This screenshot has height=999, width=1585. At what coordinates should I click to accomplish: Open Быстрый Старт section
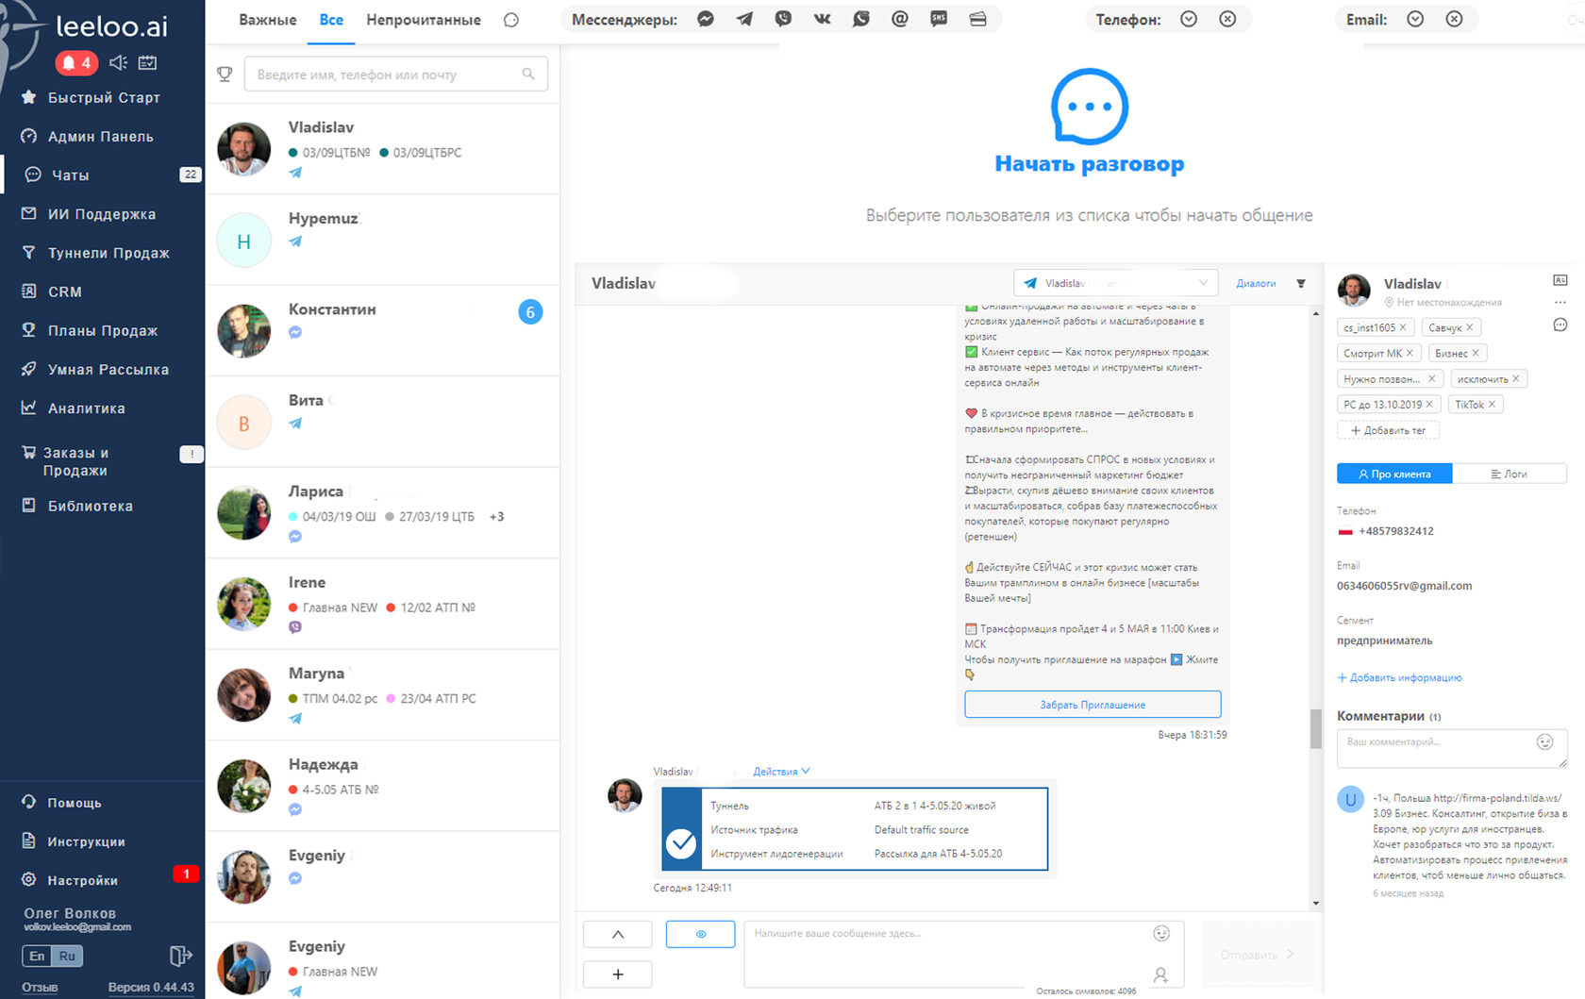102,97
